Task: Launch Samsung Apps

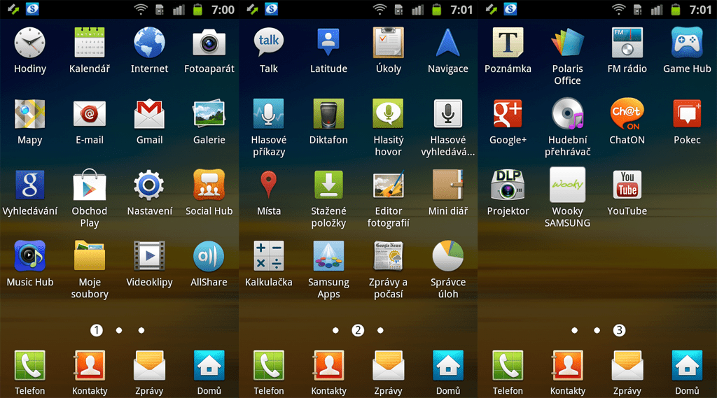Action: click(x=328, y=256)
